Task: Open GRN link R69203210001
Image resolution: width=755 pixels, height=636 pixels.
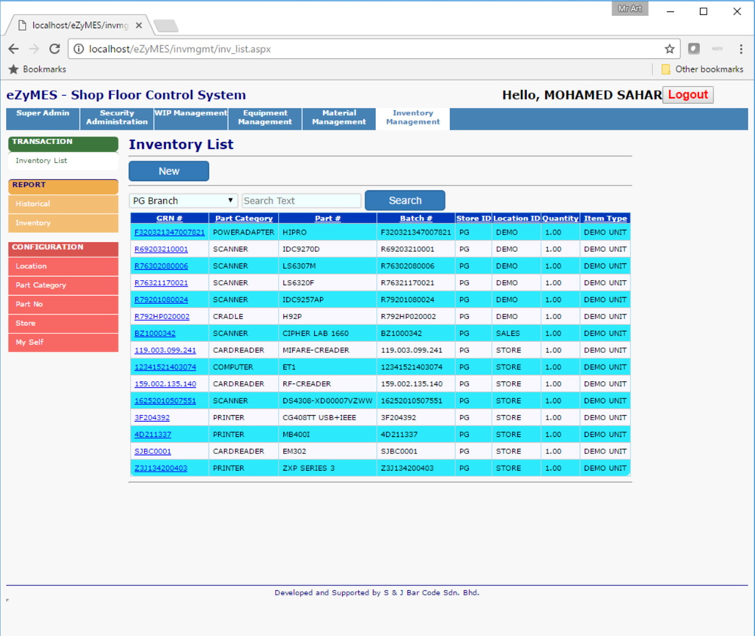Action: click(161, 249)
